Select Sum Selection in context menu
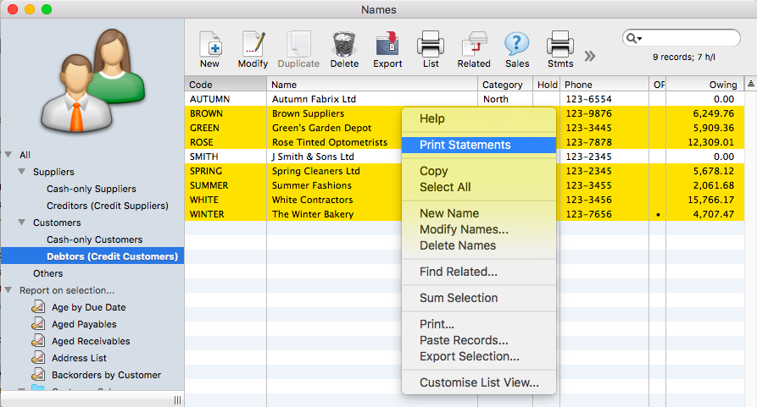757x407 pixels. click(x=459, y=298)
